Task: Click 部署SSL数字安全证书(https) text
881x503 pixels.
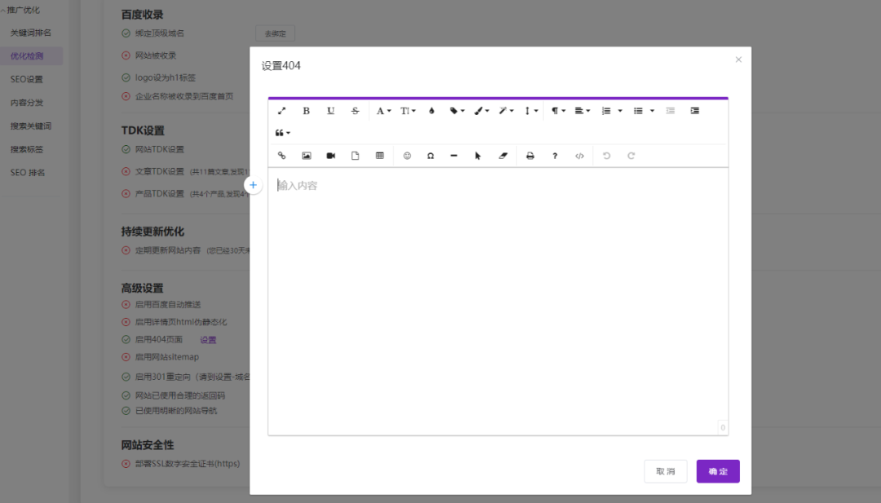Action: tap(187, 464)
